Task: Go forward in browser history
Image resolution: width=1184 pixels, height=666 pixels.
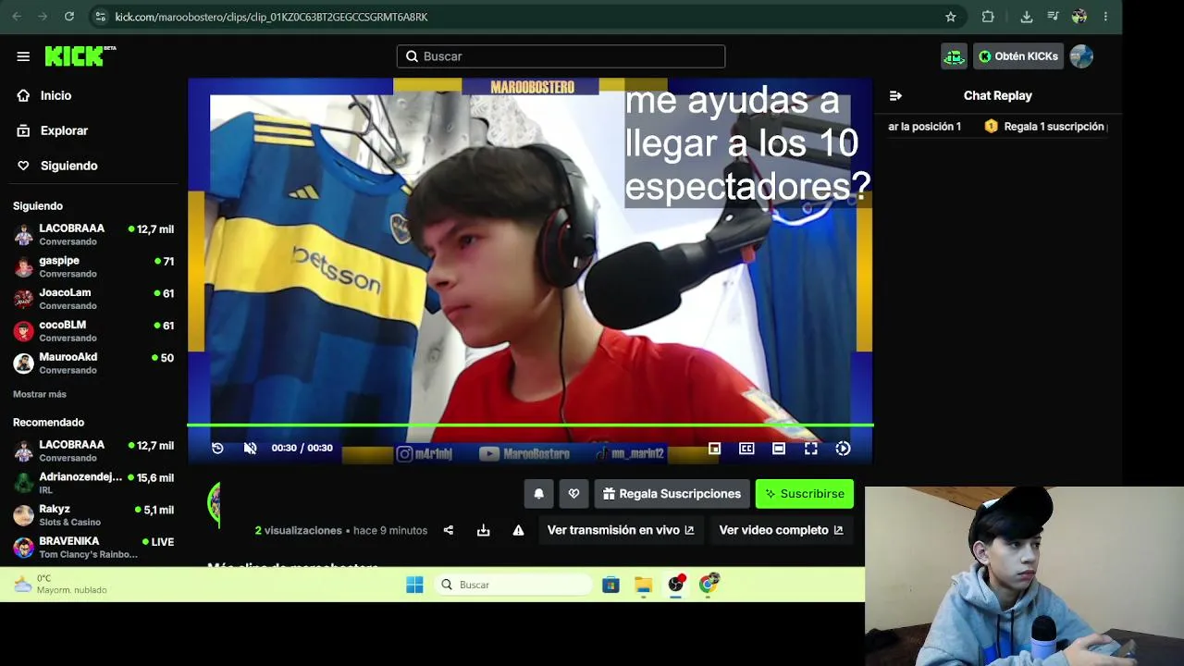Action: tap(43, 17)
